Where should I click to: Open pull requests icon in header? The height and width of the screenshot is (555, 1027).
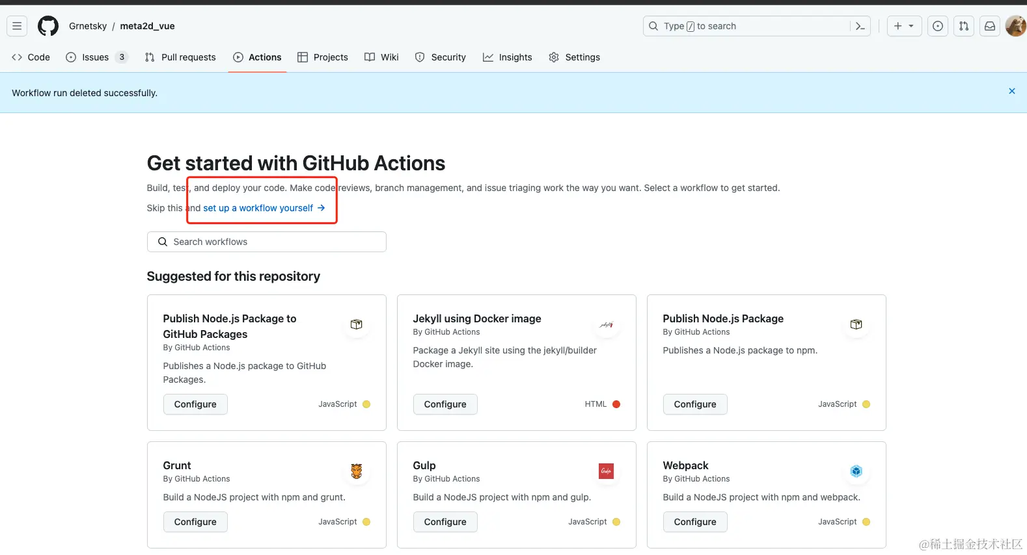point(964,26)
